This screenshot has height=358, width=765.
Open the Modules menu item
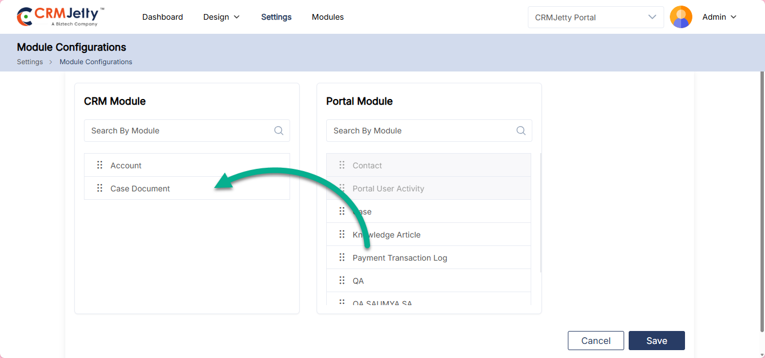tap(328, 17)
